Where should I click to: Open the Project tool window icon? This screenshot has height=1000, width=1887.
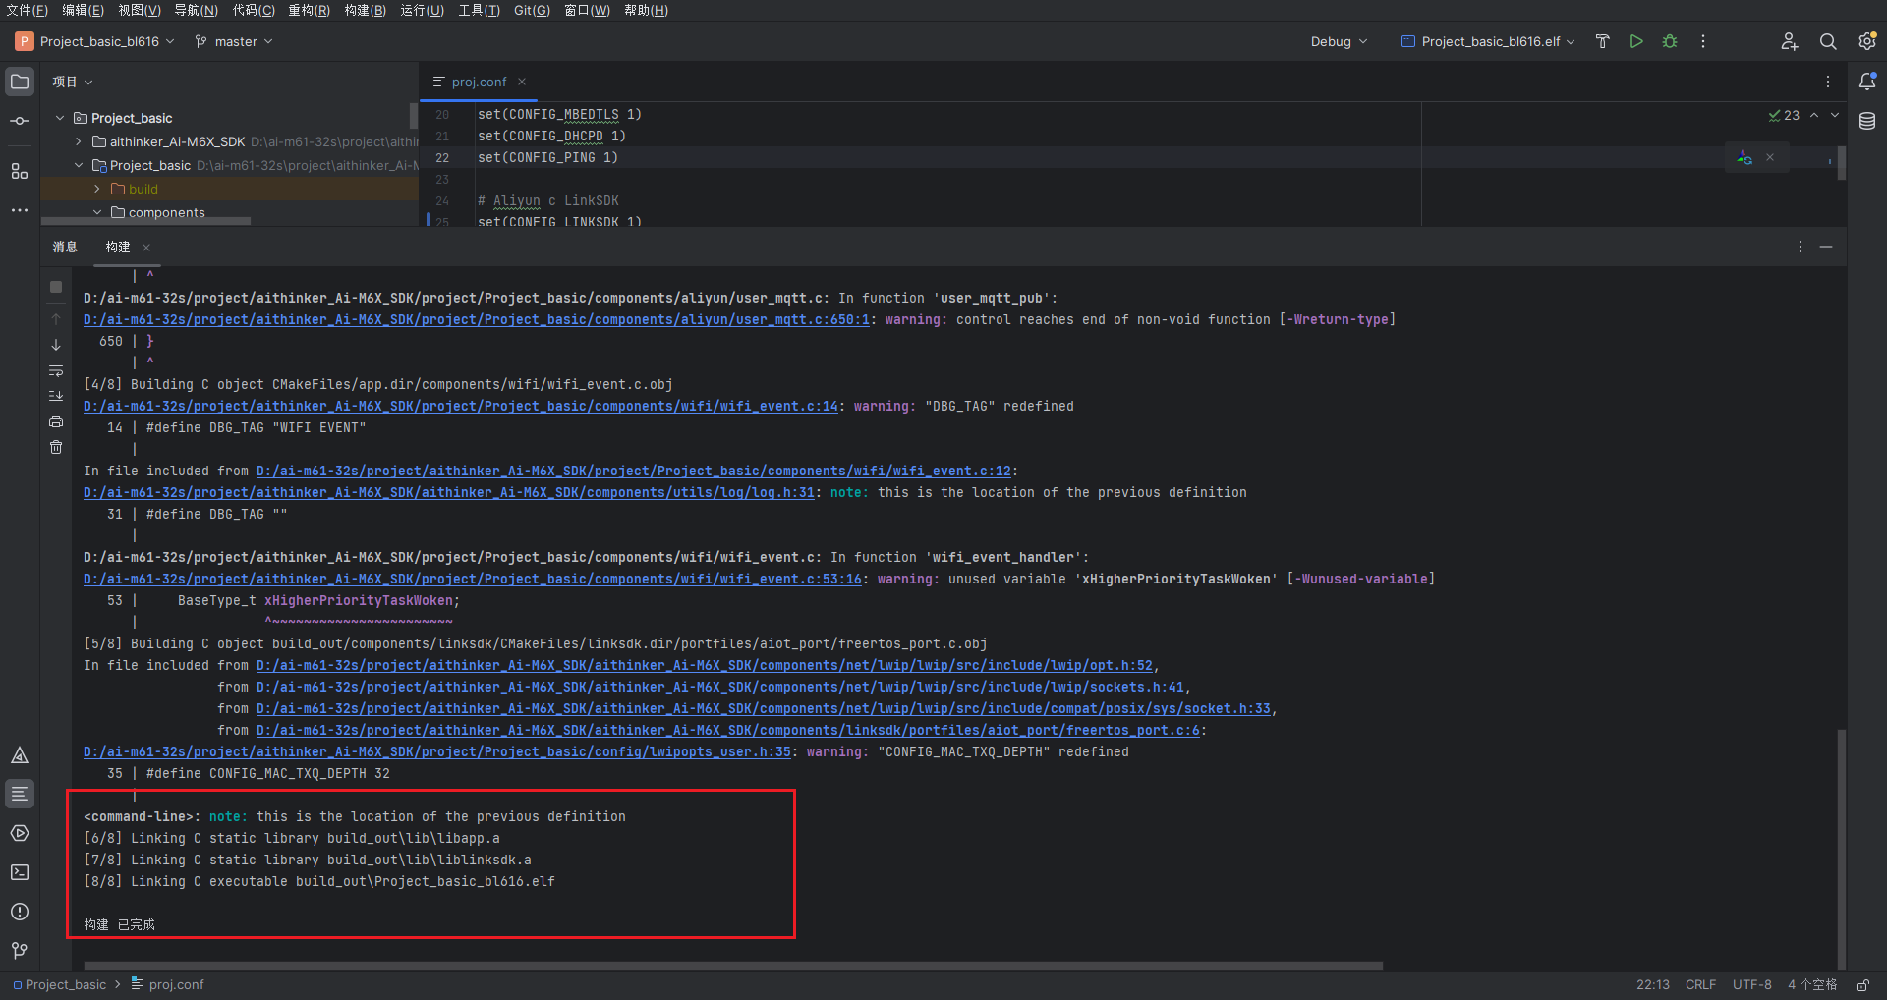click(x=20, y=82)
